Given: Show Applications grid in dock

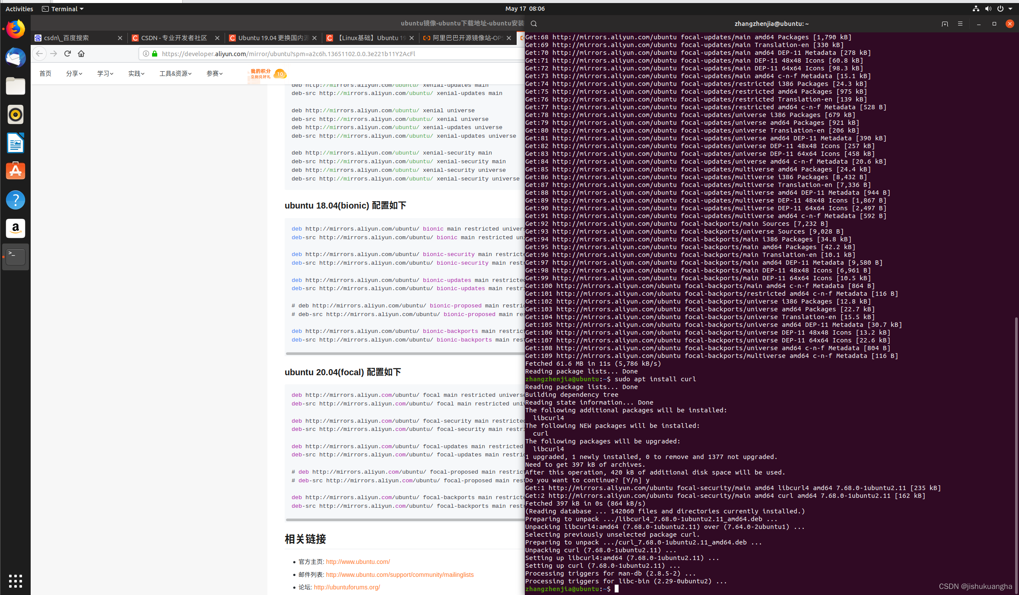Looking at the screenshot, I should [x=16, y=581].
